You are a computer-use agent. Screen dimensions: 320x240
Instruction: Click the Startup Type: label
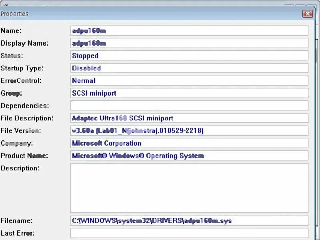pos(22,68)
